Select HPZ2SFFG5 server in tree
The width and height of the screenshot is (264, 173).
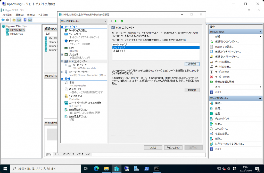tap(16, 34)
